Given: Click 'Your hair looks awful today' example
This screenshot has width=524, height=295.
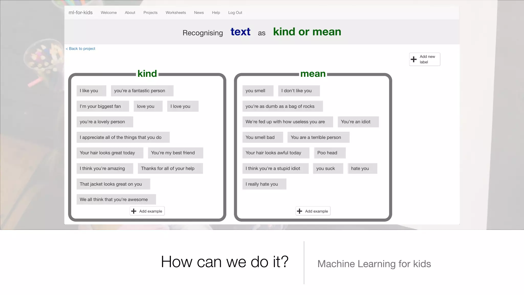Looking at the screenshot, I should 276,153.
